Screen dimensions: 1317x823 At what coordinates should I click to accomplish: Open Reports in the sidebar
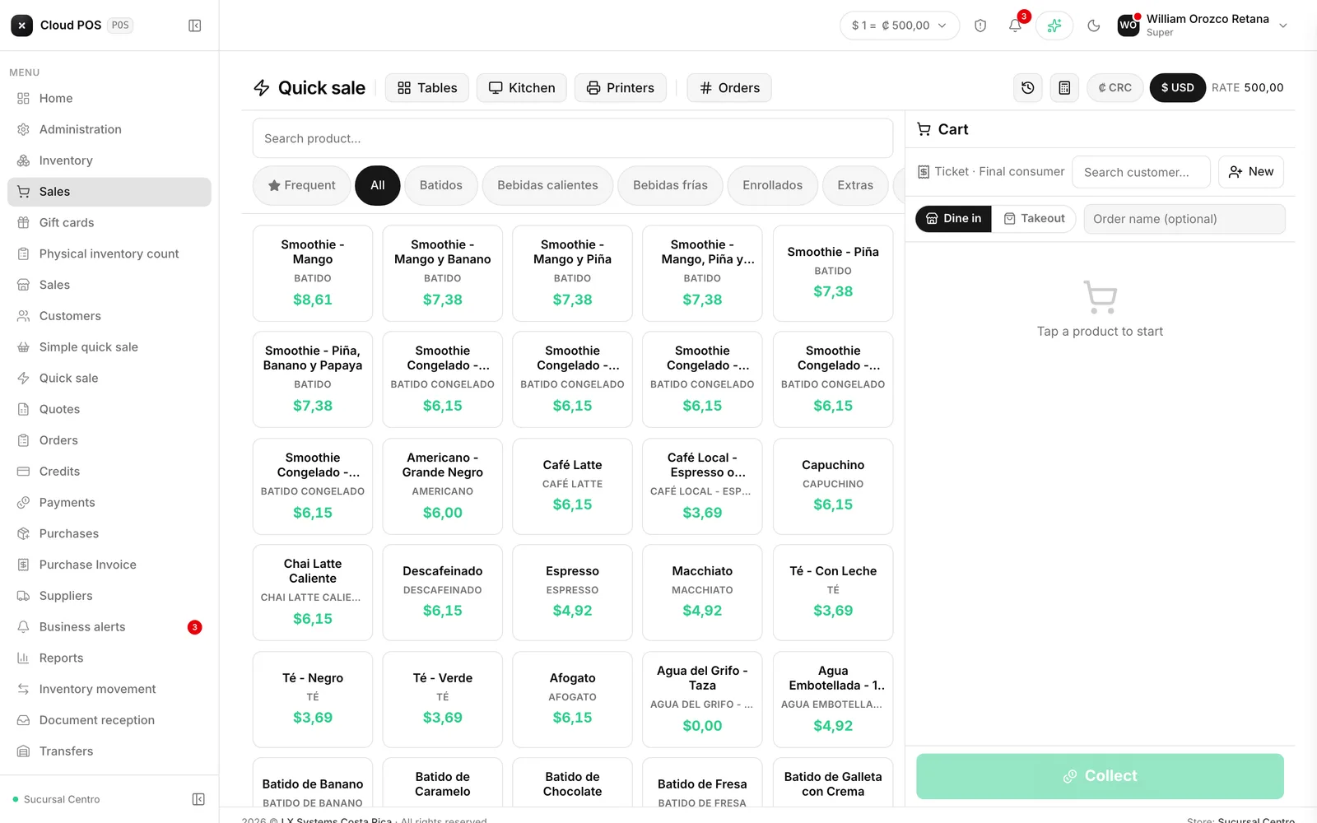coord(109,658)
